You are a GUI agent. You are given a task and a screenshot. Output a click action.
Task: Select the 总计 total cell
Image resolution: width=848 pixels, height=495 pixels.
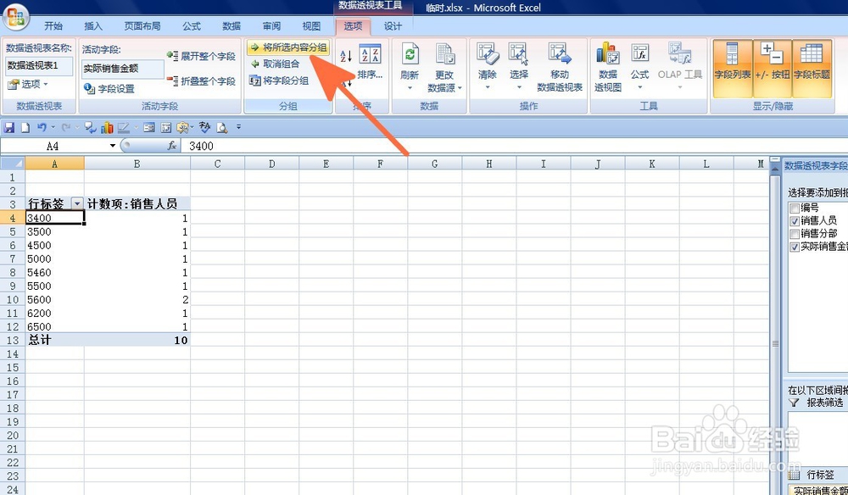pyautogui.click(x=54, y=340)
